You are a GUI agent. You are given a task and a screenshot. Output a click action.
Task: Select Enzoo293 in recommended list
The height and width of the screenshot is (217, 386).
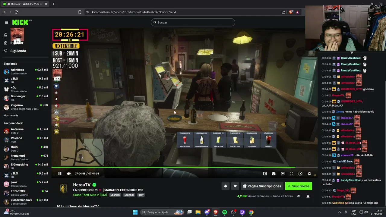pos(26,193)
